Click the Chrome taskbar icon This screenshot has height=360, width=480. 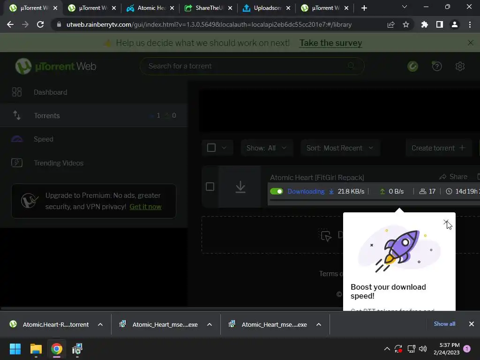57,349
